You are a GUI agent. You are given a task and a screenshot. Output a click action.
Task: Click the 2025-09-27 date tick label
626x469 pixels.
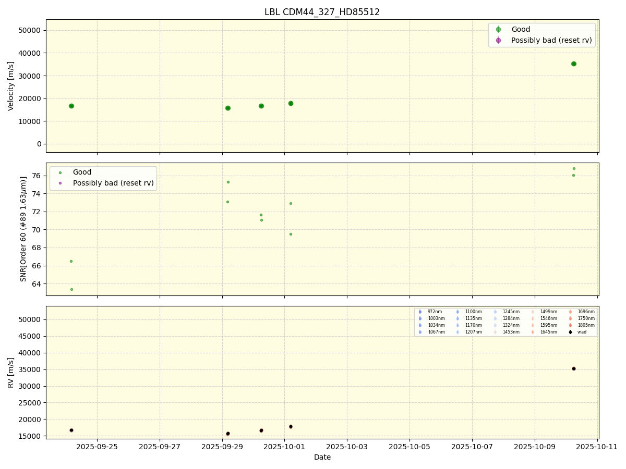160,447
